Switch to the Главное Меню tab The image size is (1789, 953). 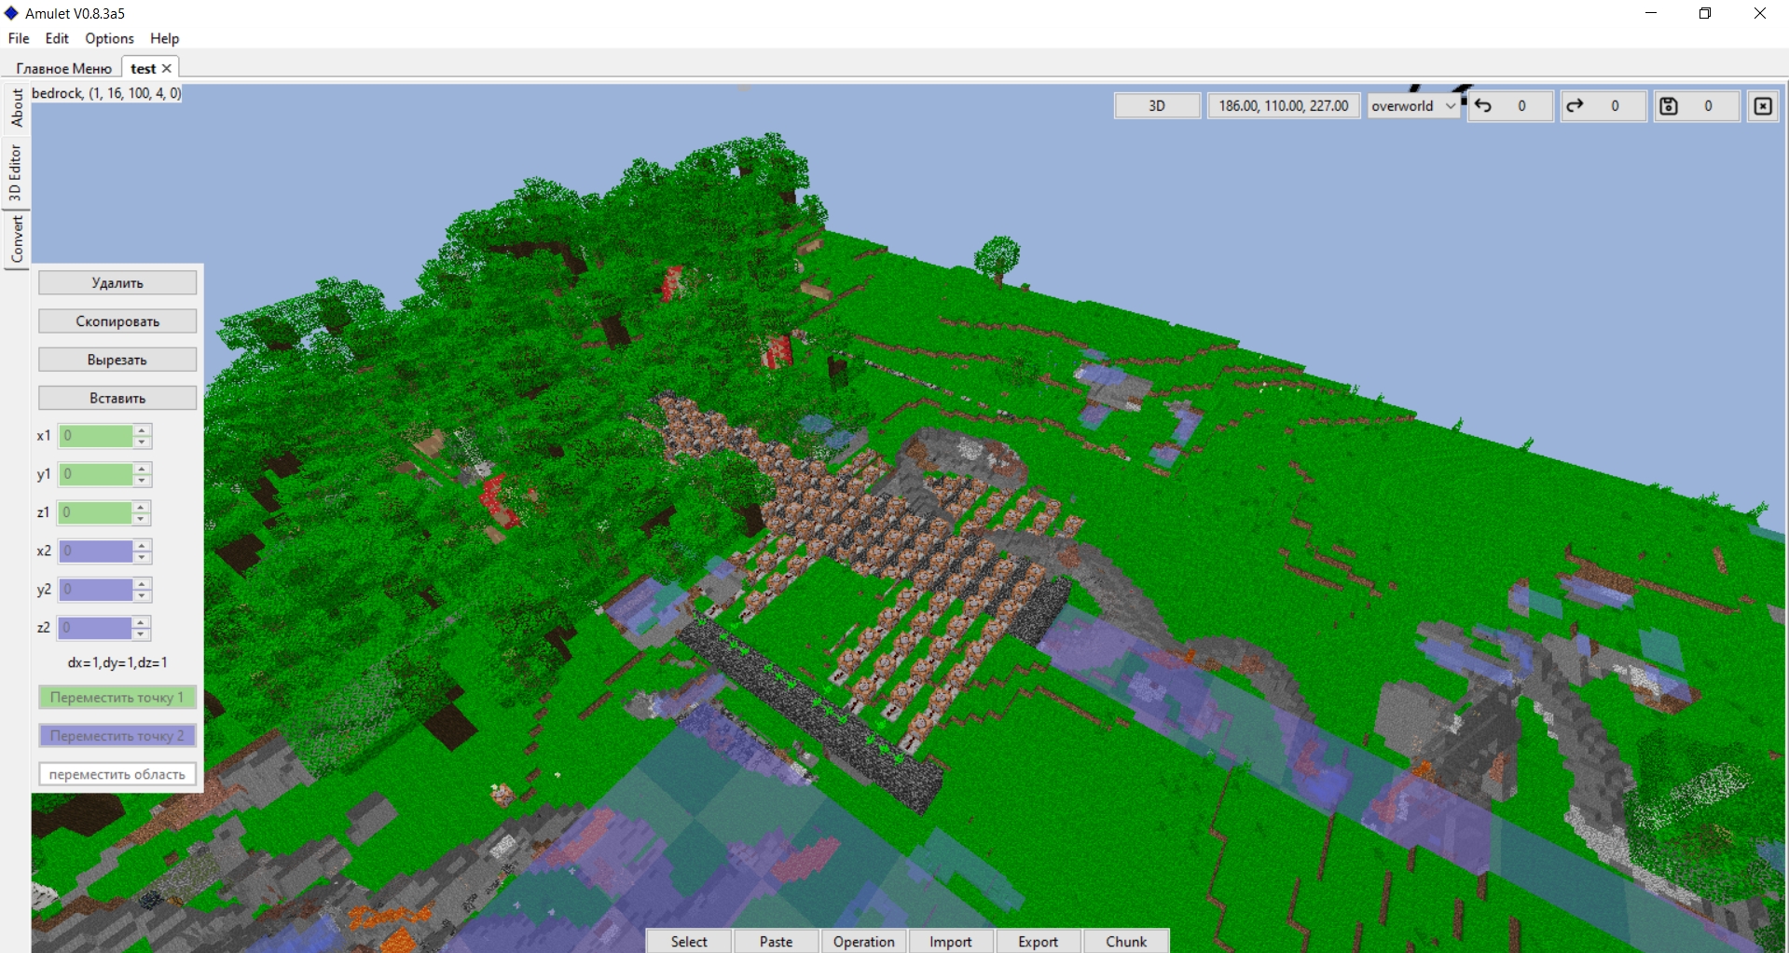[x=63, y=67]
